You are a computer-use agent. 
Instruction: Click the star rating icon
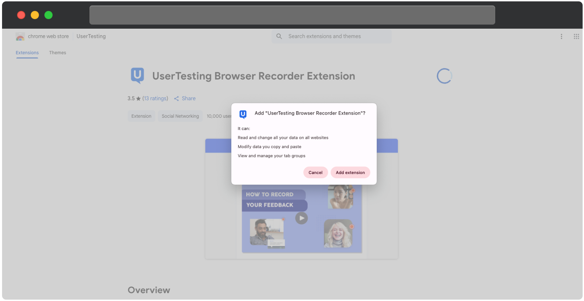pos(138,99)
